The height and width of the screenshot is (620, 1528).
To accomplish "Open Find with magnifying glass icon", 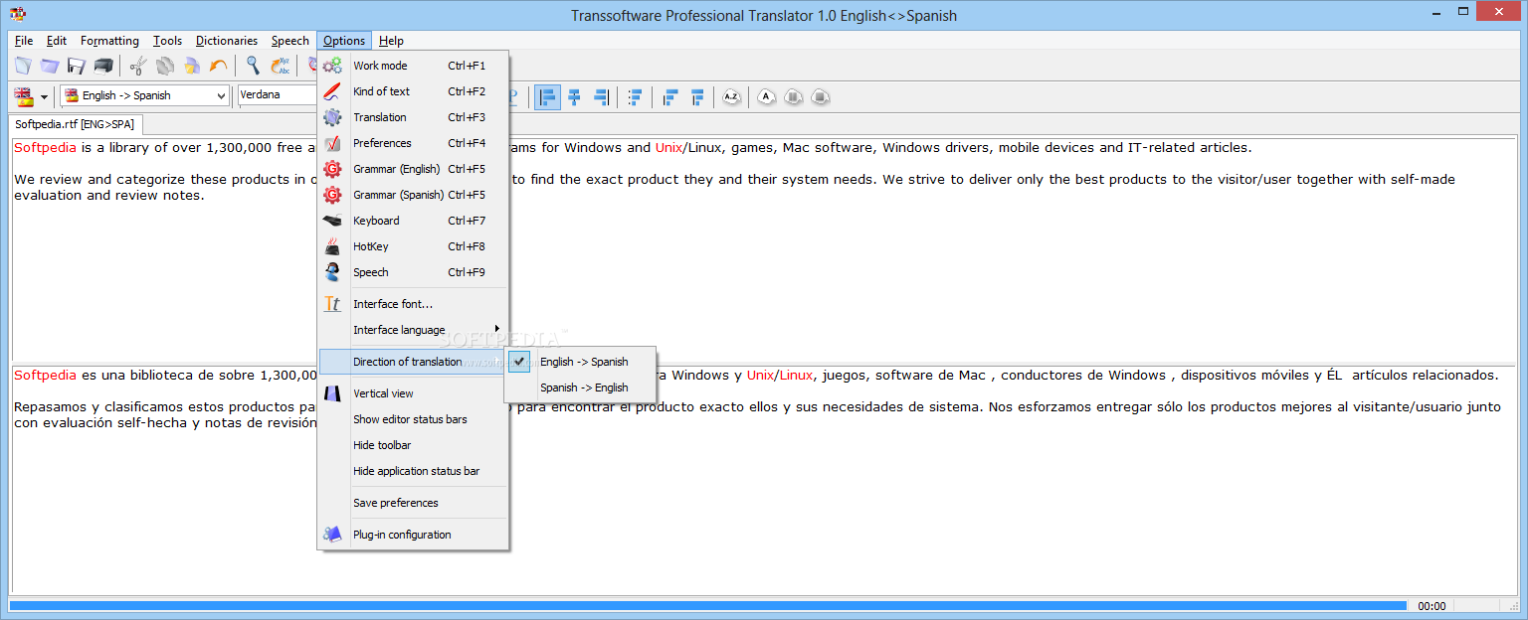I will [x=254, y=66].
